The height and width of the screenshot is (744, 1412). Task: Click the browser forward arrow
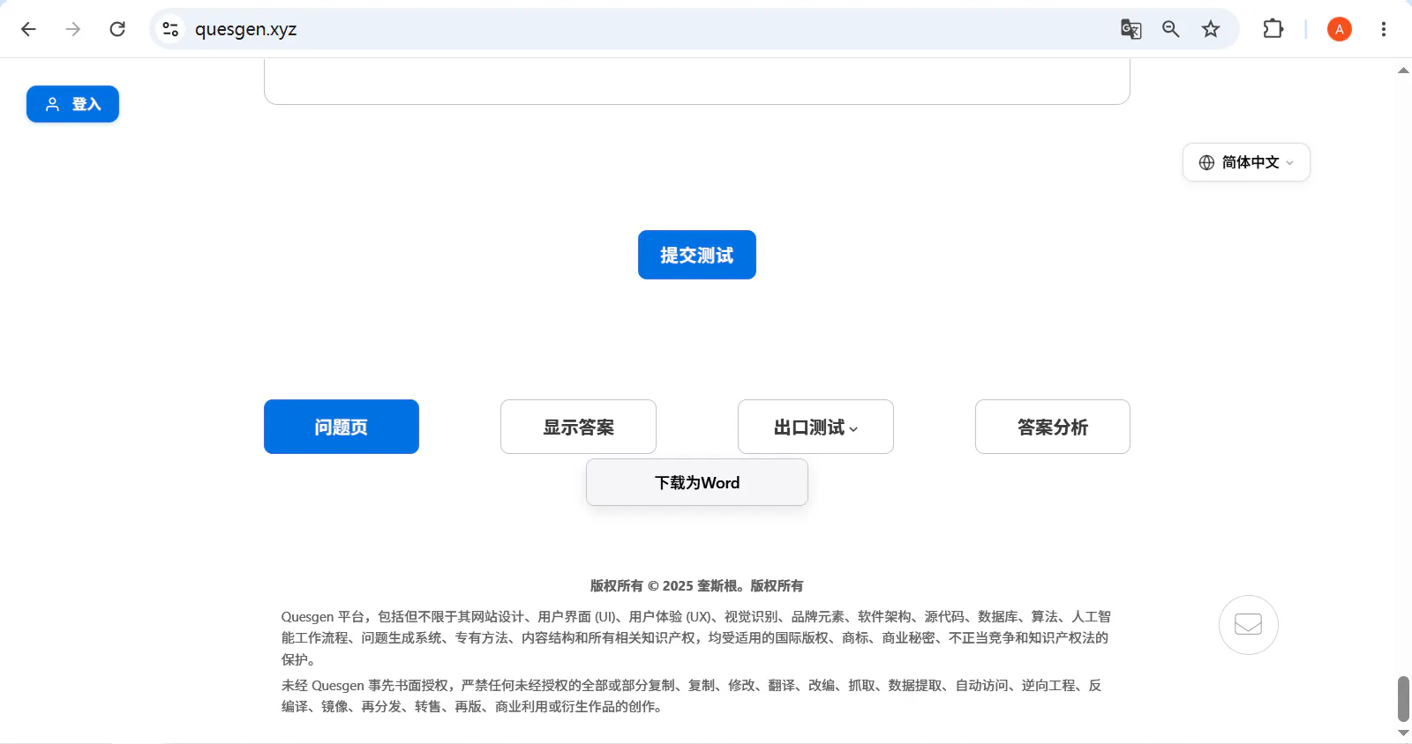pos(73,29)
